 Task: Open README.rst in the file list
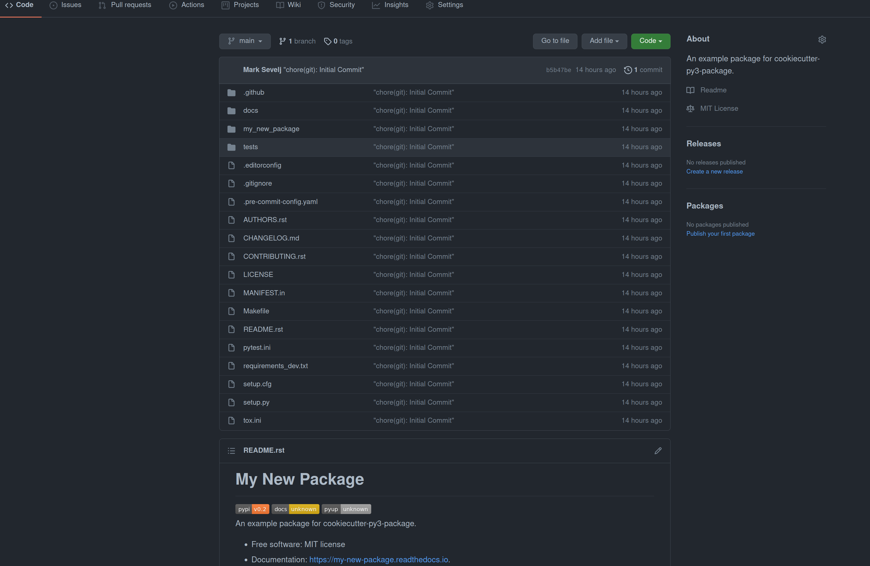tap(263, 329)
